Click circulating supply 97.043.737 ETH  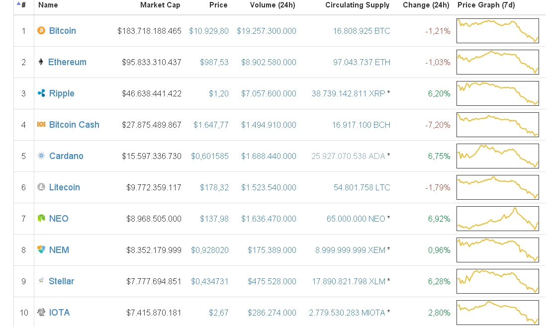click(362, 63)
